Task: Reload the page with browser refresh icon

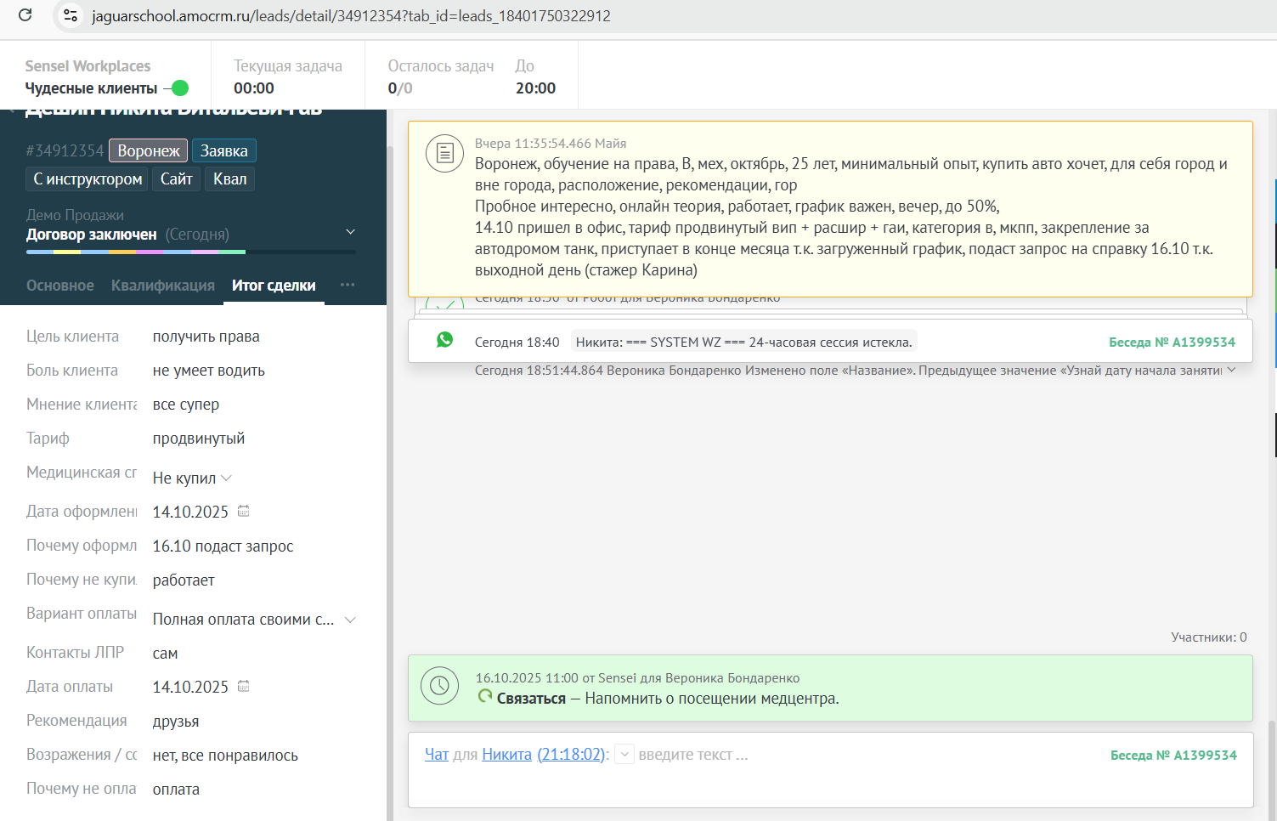Action: coord(25,15)
